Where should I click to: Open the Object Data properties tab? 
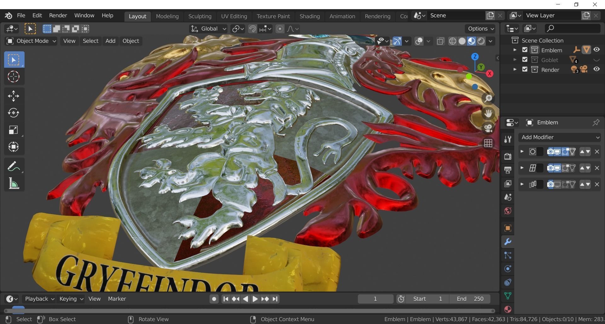click(x=508, y=296)
